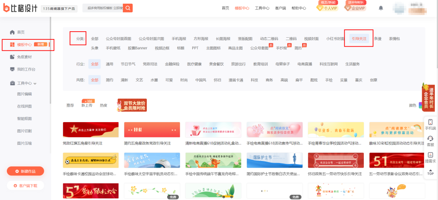Select 公众号封面首图 category
This screenshot has width=438, height=200.
pos(118,39)
